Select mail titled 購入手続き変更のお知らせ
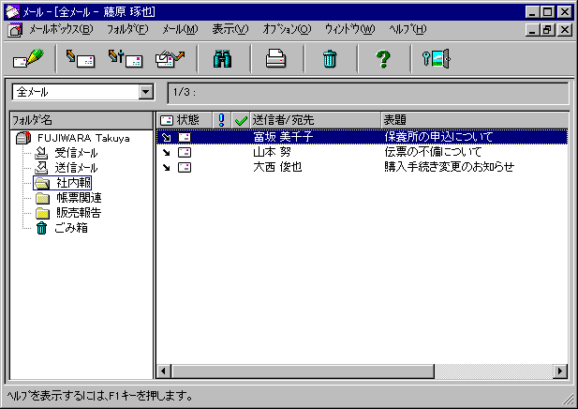This screenshot has height=409, width=578. (449, 167)
